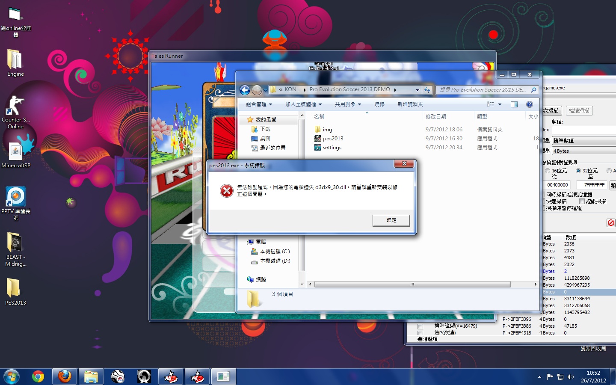Click the Explorer help question mark icon
Viewport: 616px width, 385px height.
[x=530, y=104]
